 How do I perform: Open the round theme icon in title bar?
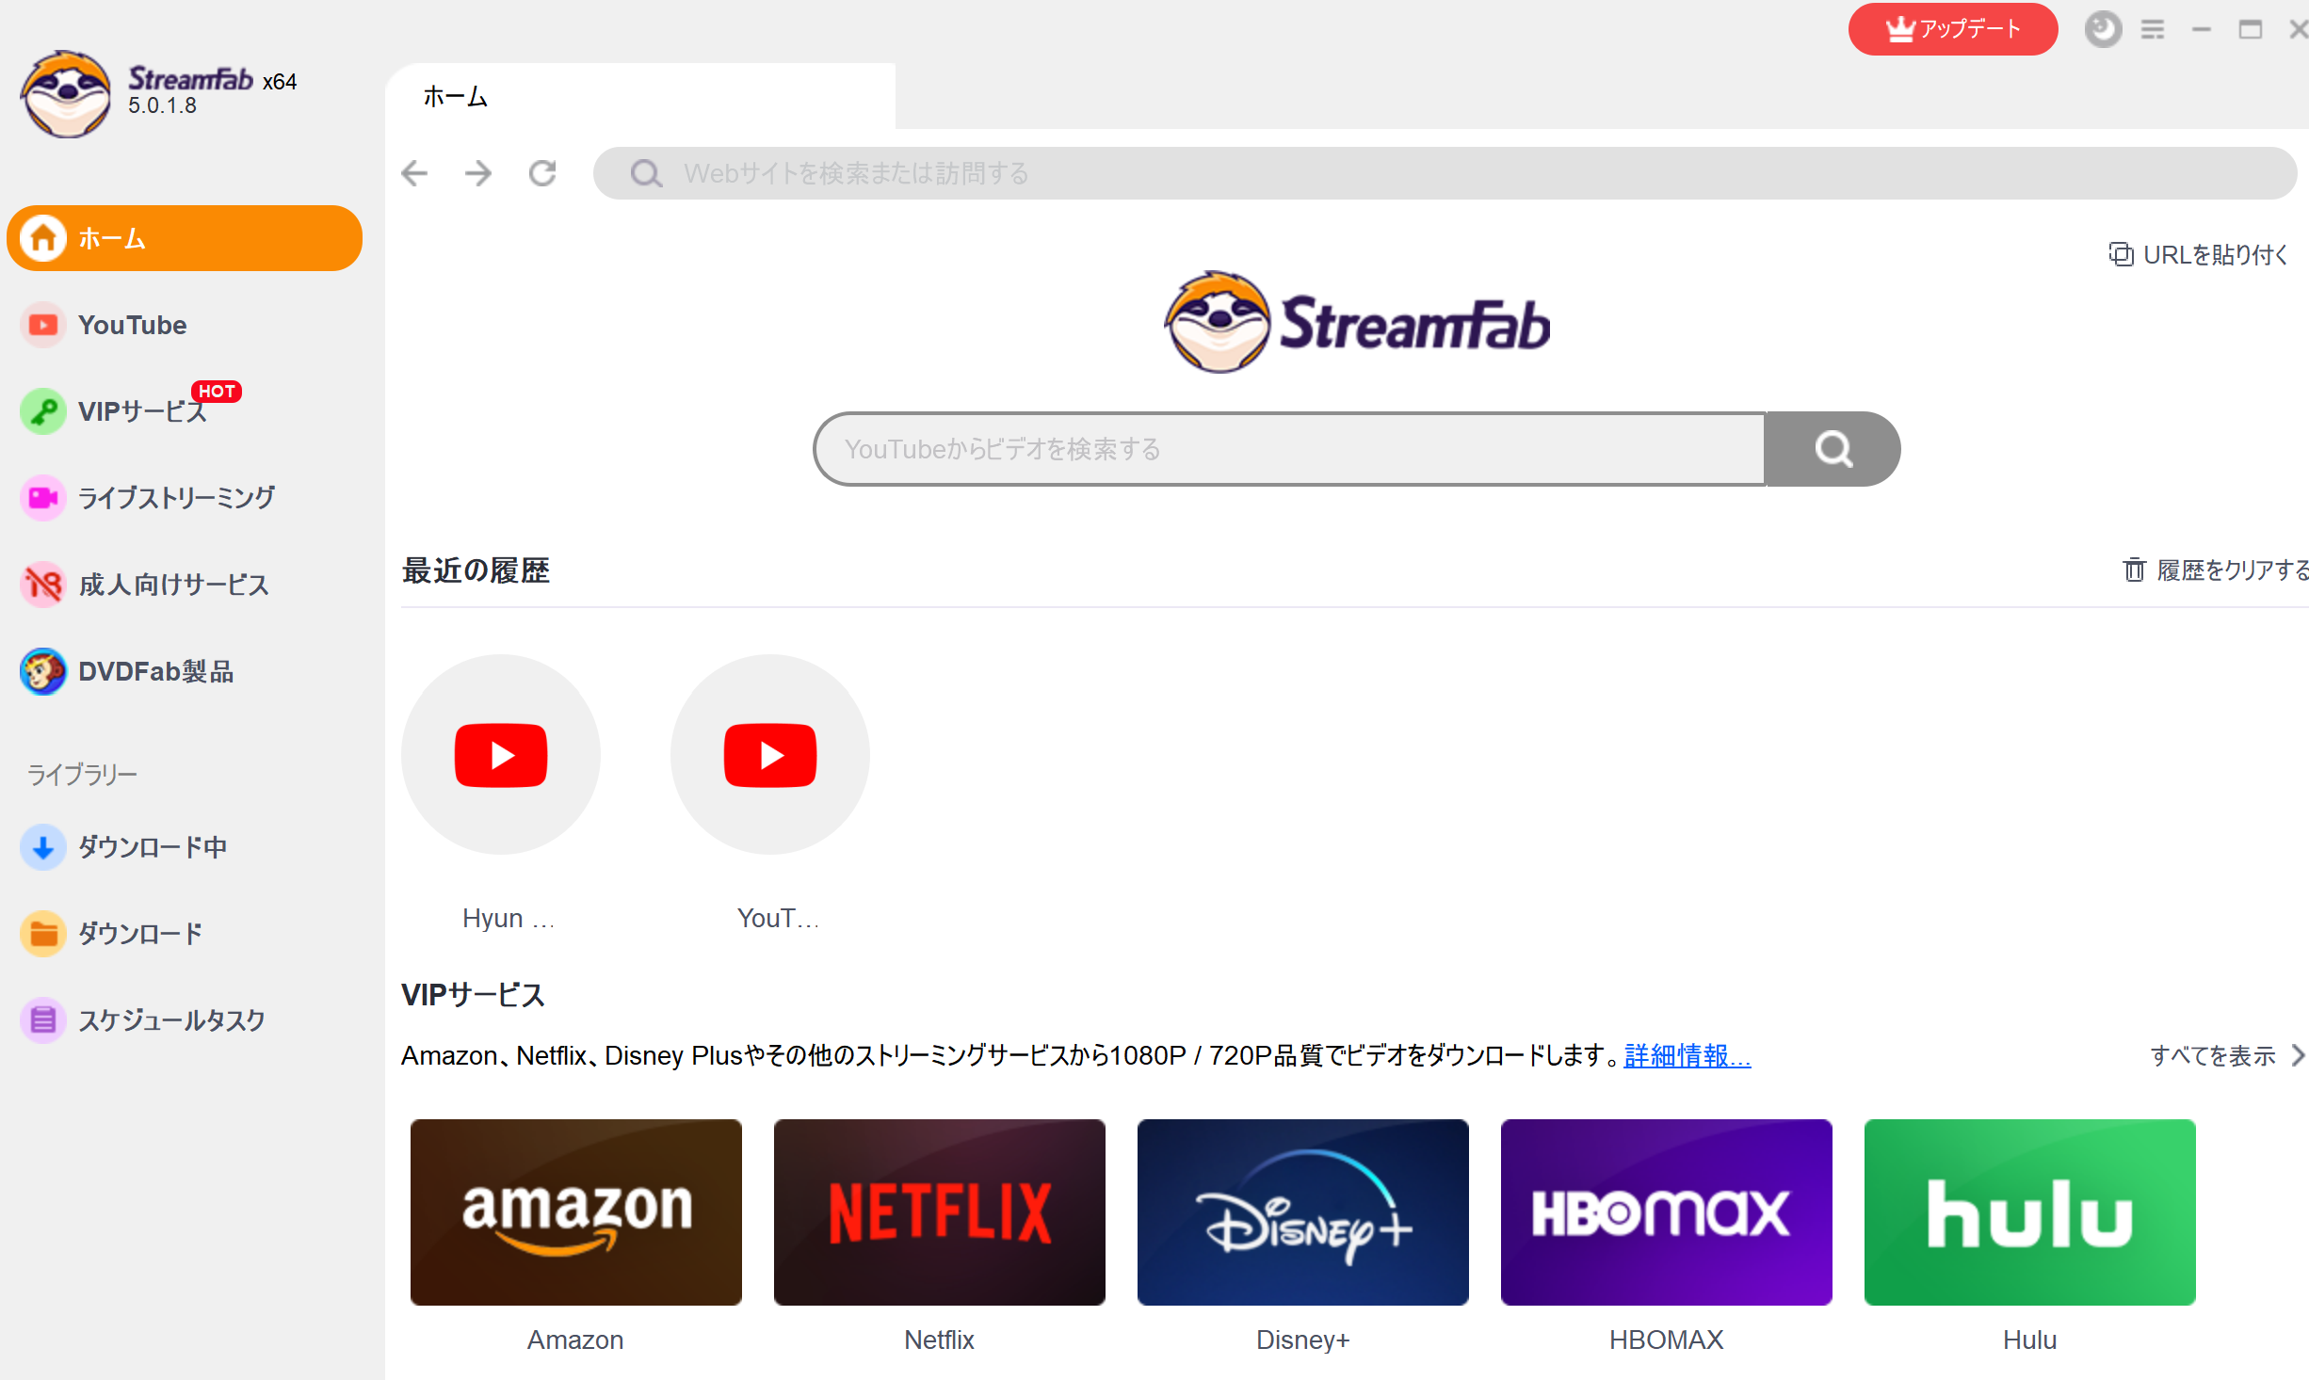(2103, 29)
